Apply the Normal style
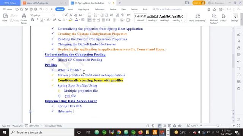This screenshot has height=136, width=243. (140, 18)
